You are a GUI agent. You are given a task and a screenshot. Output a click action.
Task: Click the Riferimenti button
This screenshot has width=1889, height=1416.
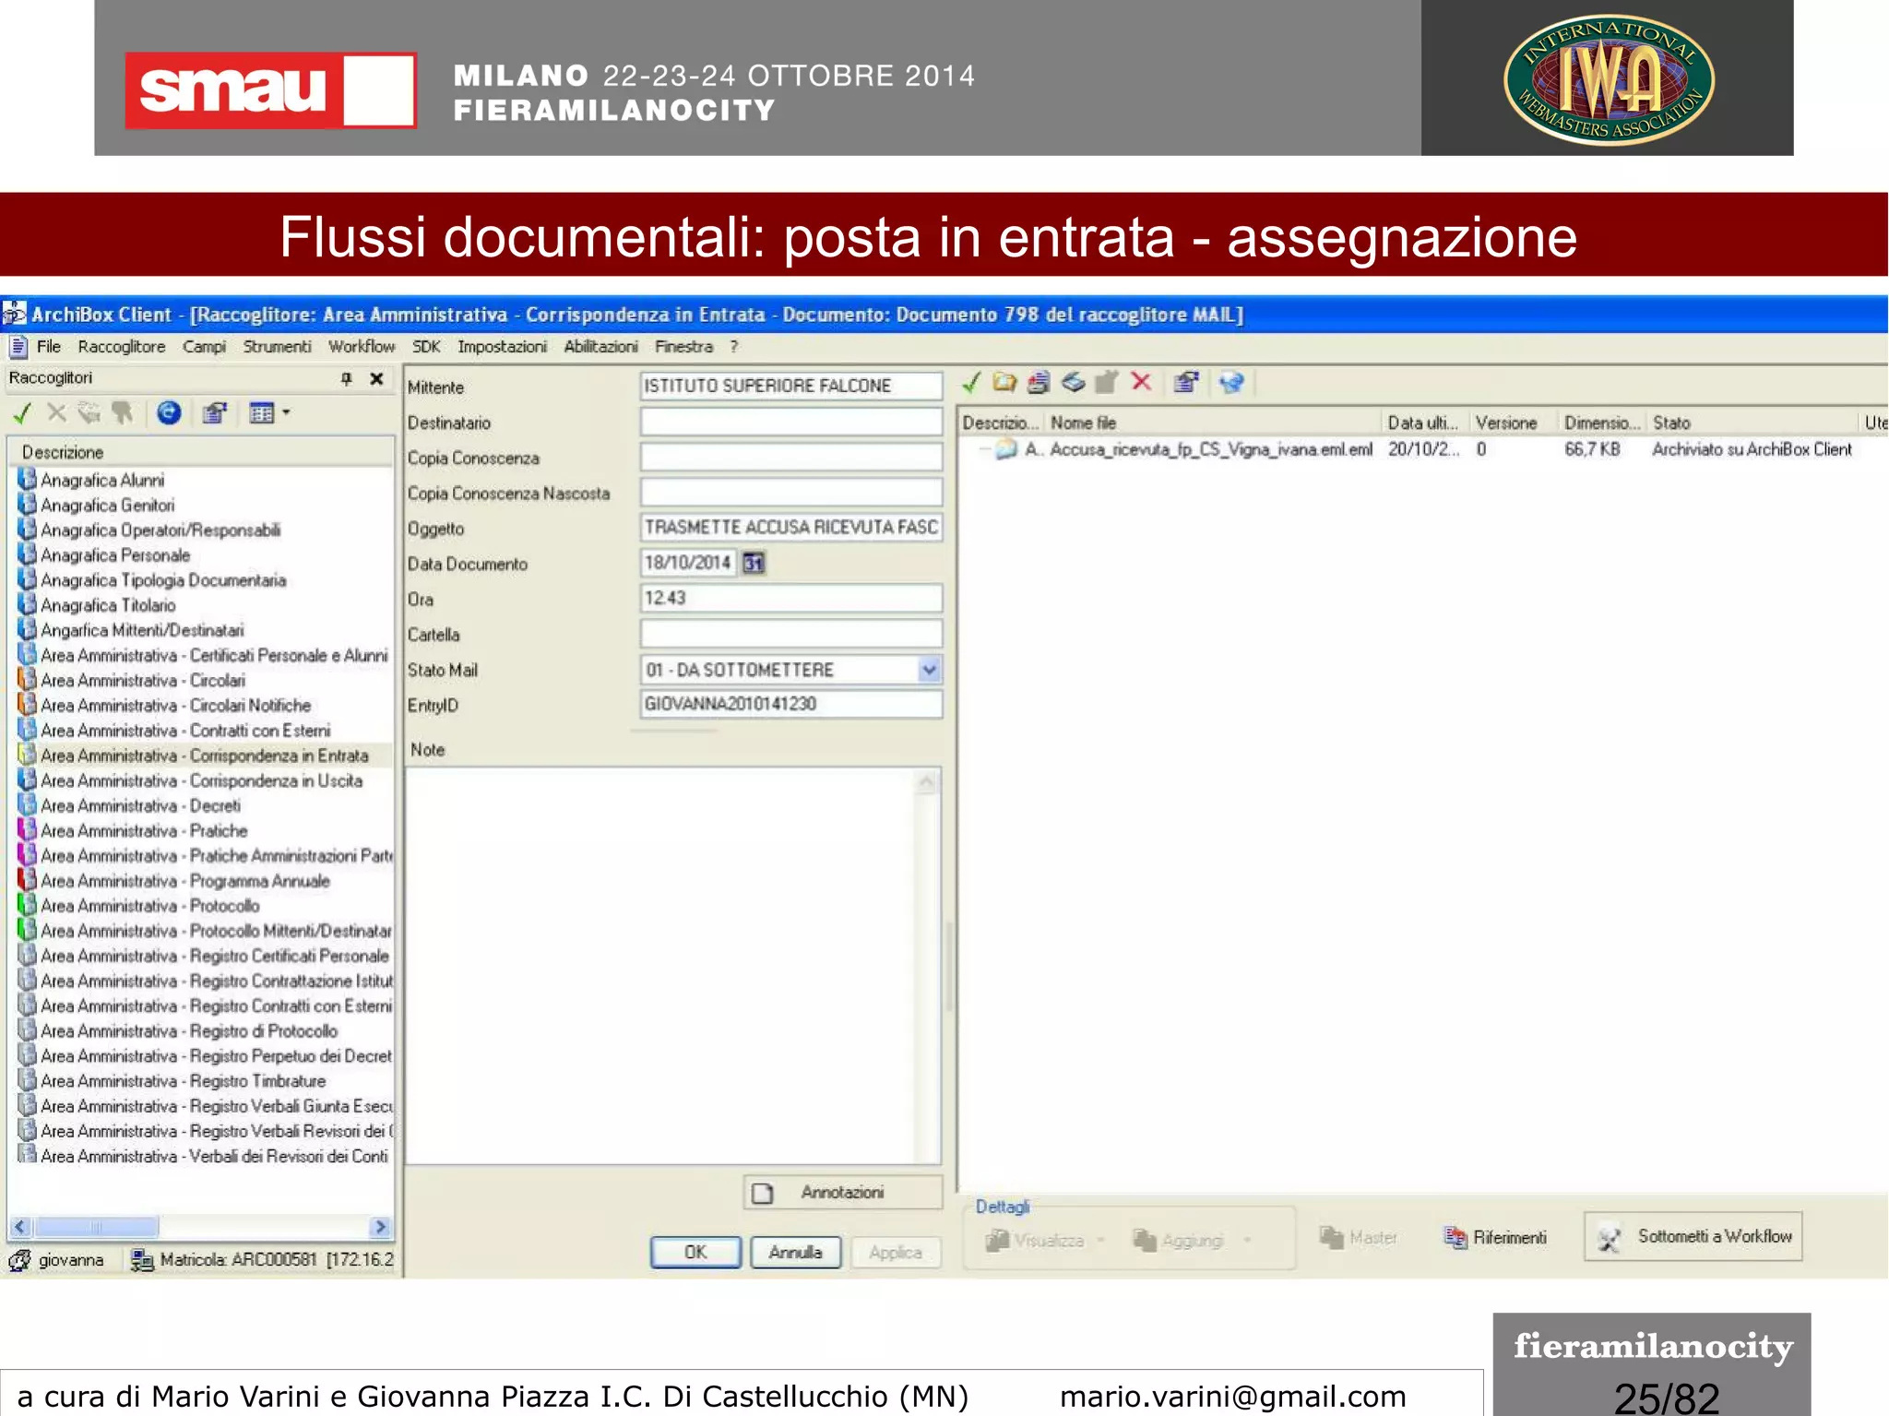(x=1495, y=1237)
